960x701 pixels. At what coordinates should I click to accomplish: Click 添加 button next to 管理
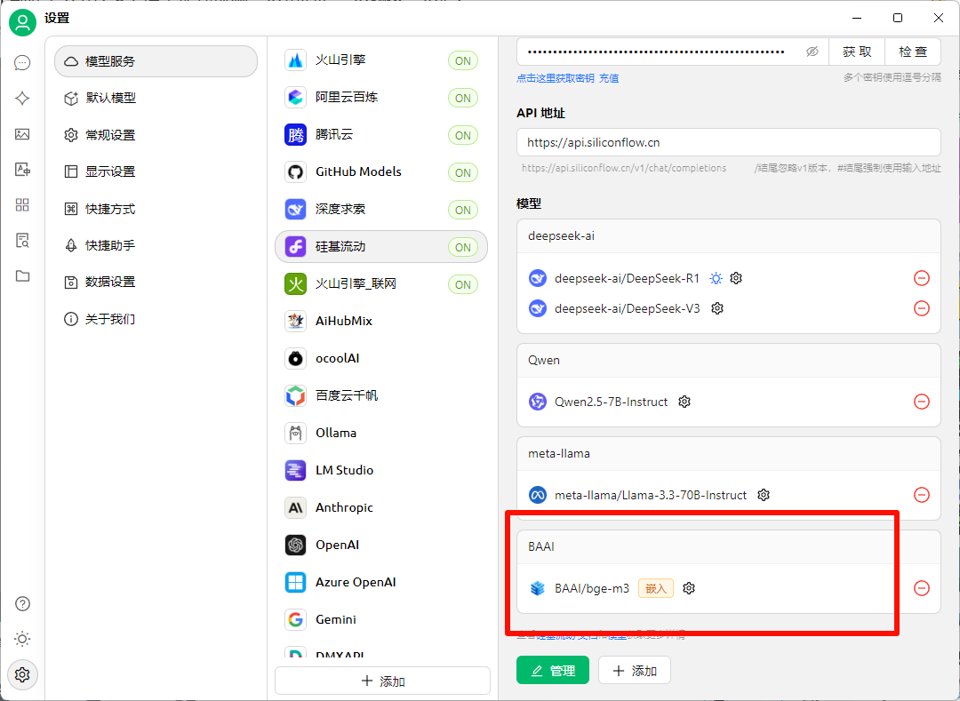(x=635, y=671)
